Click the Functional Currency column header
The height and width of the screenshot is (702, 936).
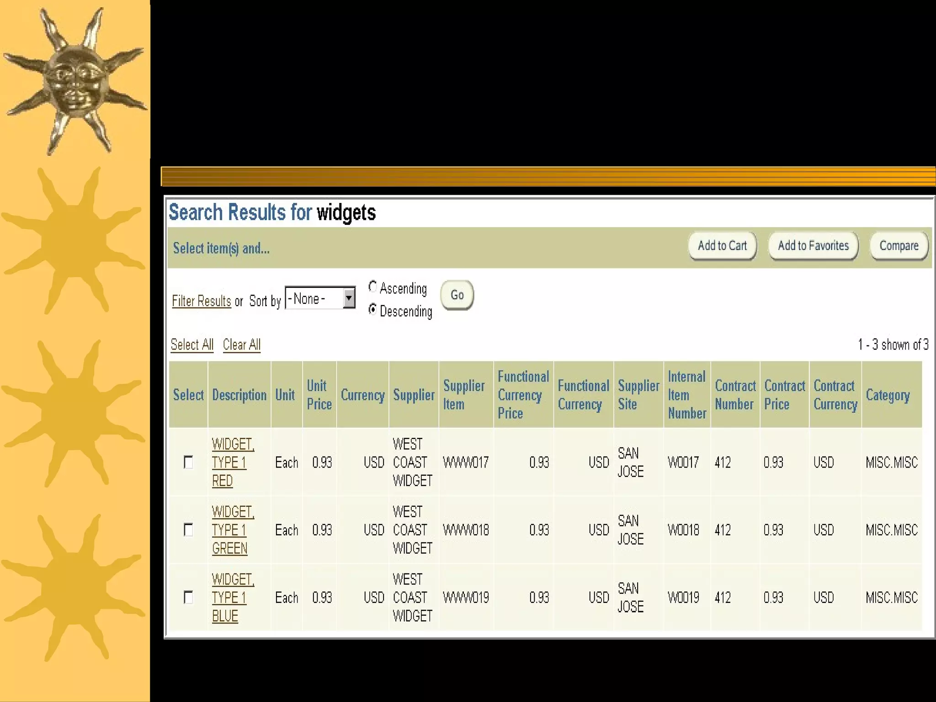coord(583,395)
